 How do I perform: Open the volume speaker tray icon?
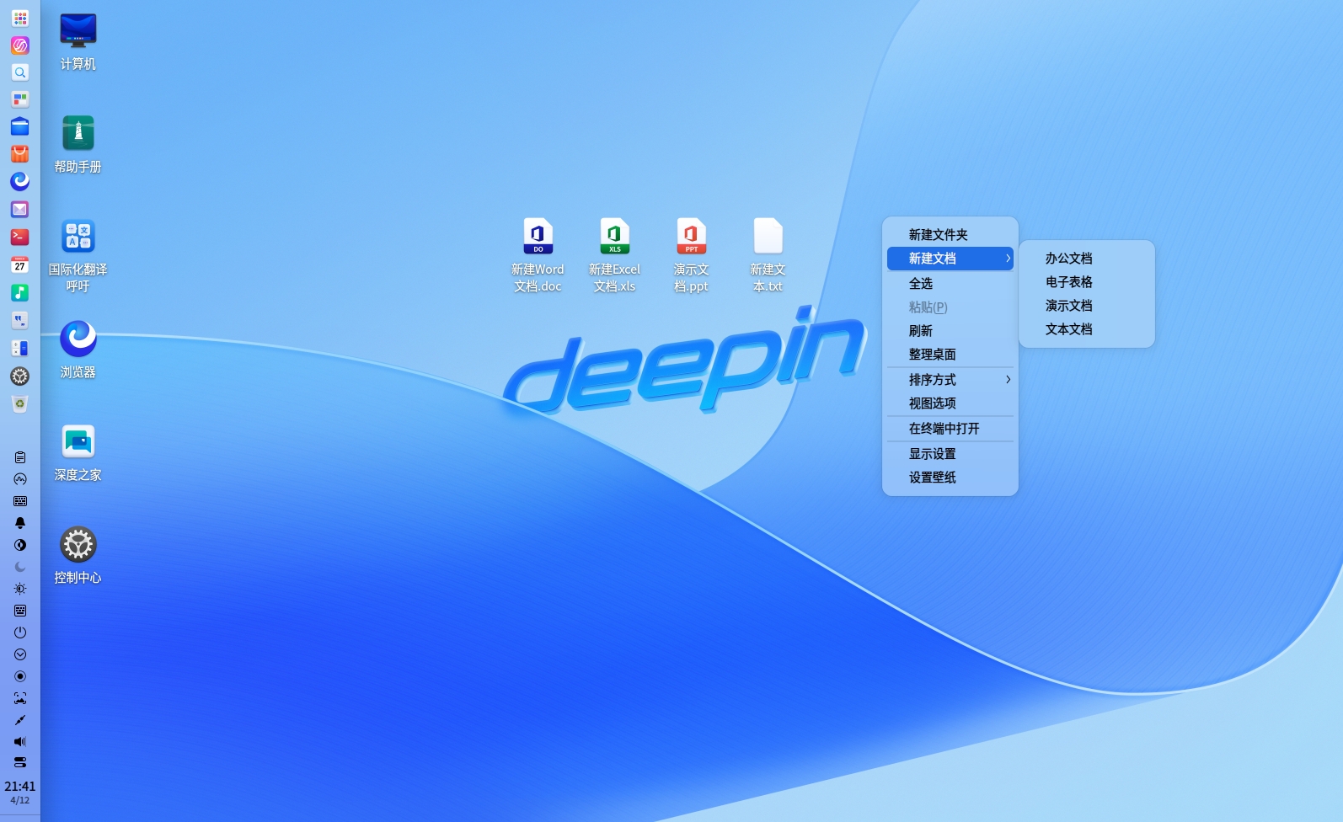click(20, 742)
